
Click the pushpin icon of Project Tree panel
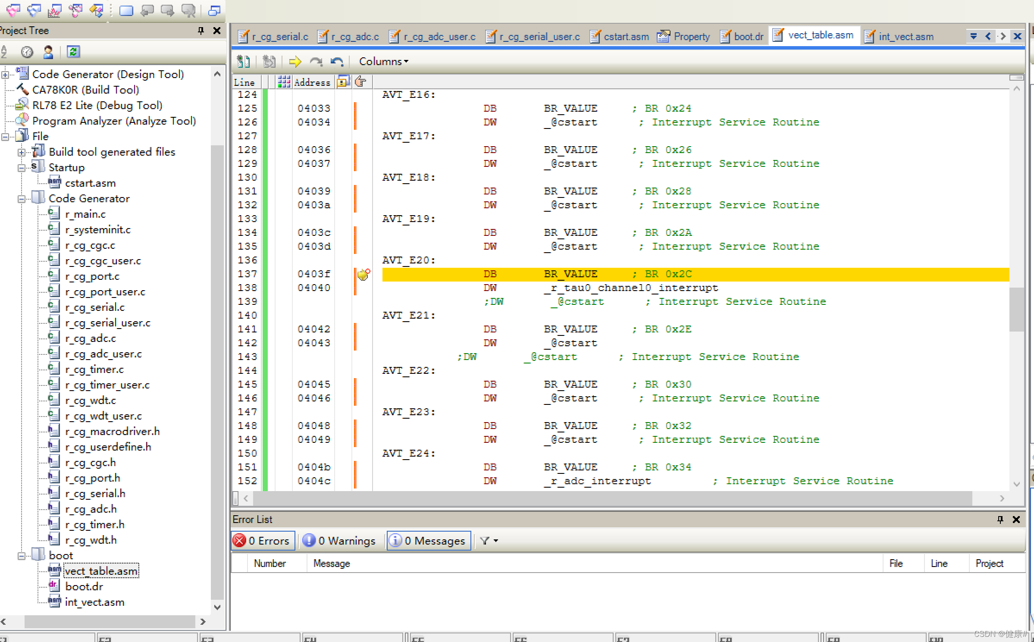click(x=201, y=31)
